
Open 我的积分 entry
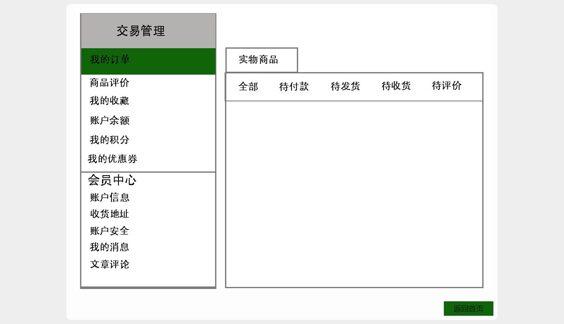point(110,139)
